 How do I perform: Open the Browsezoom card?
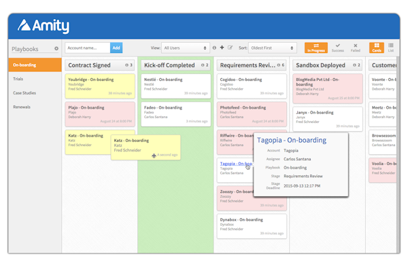(383, 142)
